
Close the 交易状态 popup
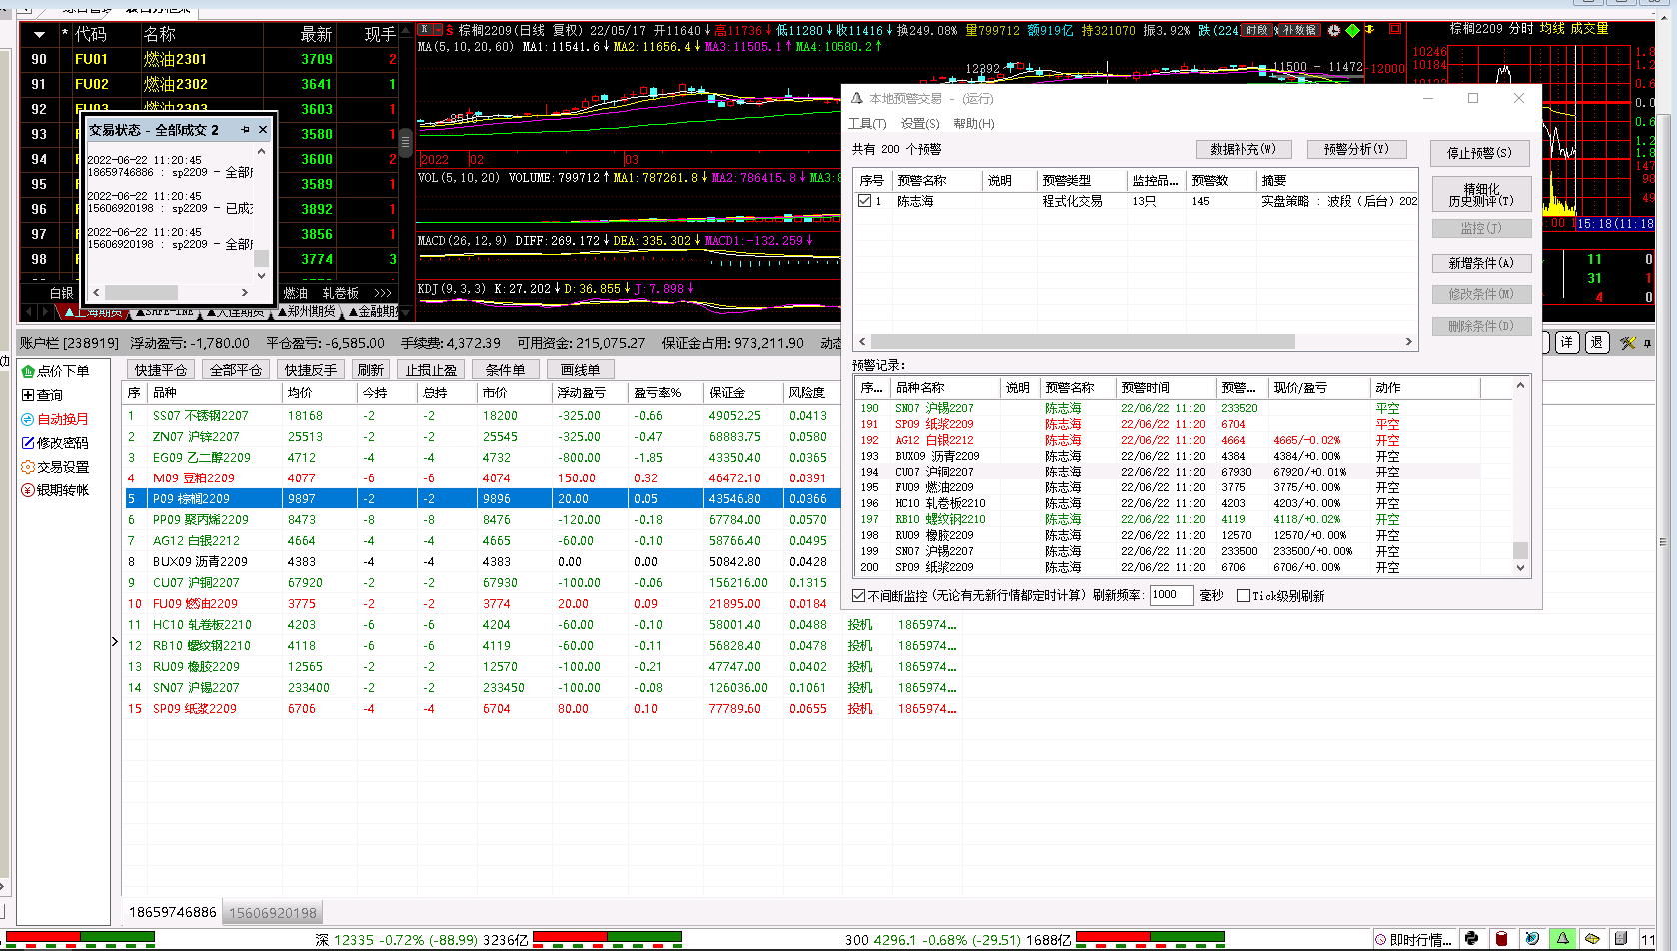pyautogui.click(x=263, y=130)
